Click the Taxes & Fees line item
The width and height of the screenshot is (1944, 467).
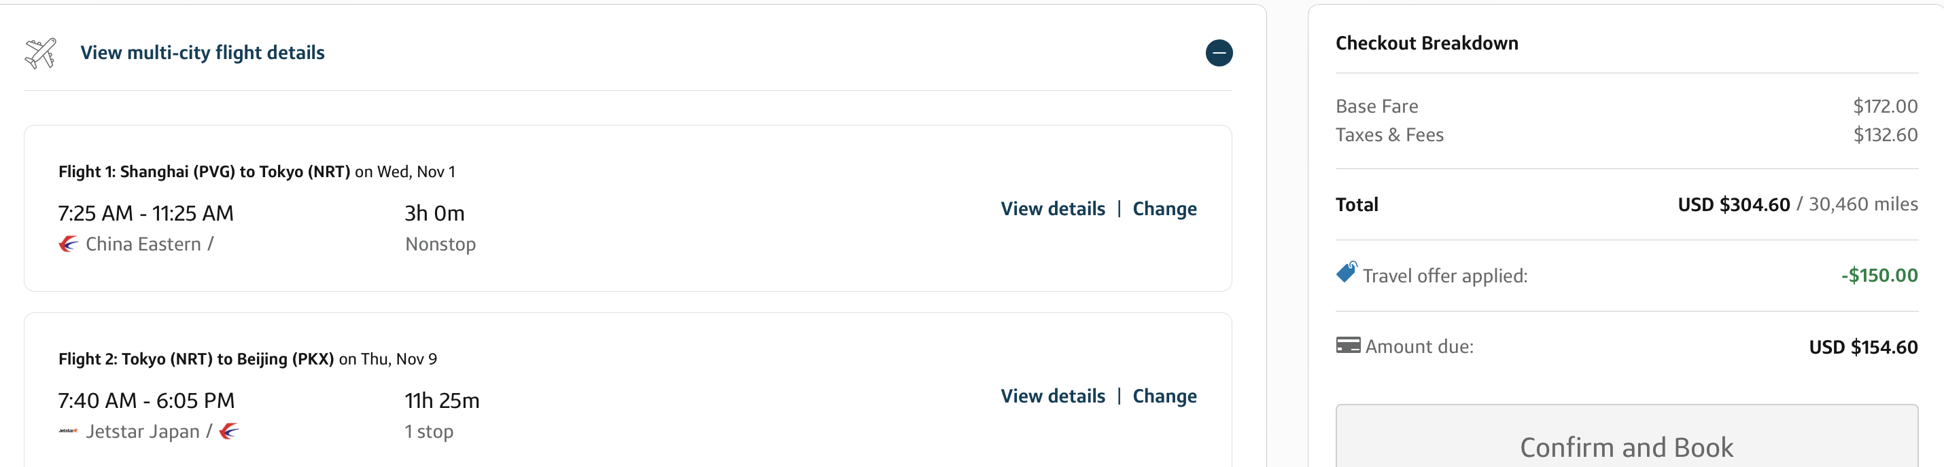coord(1389,135)
